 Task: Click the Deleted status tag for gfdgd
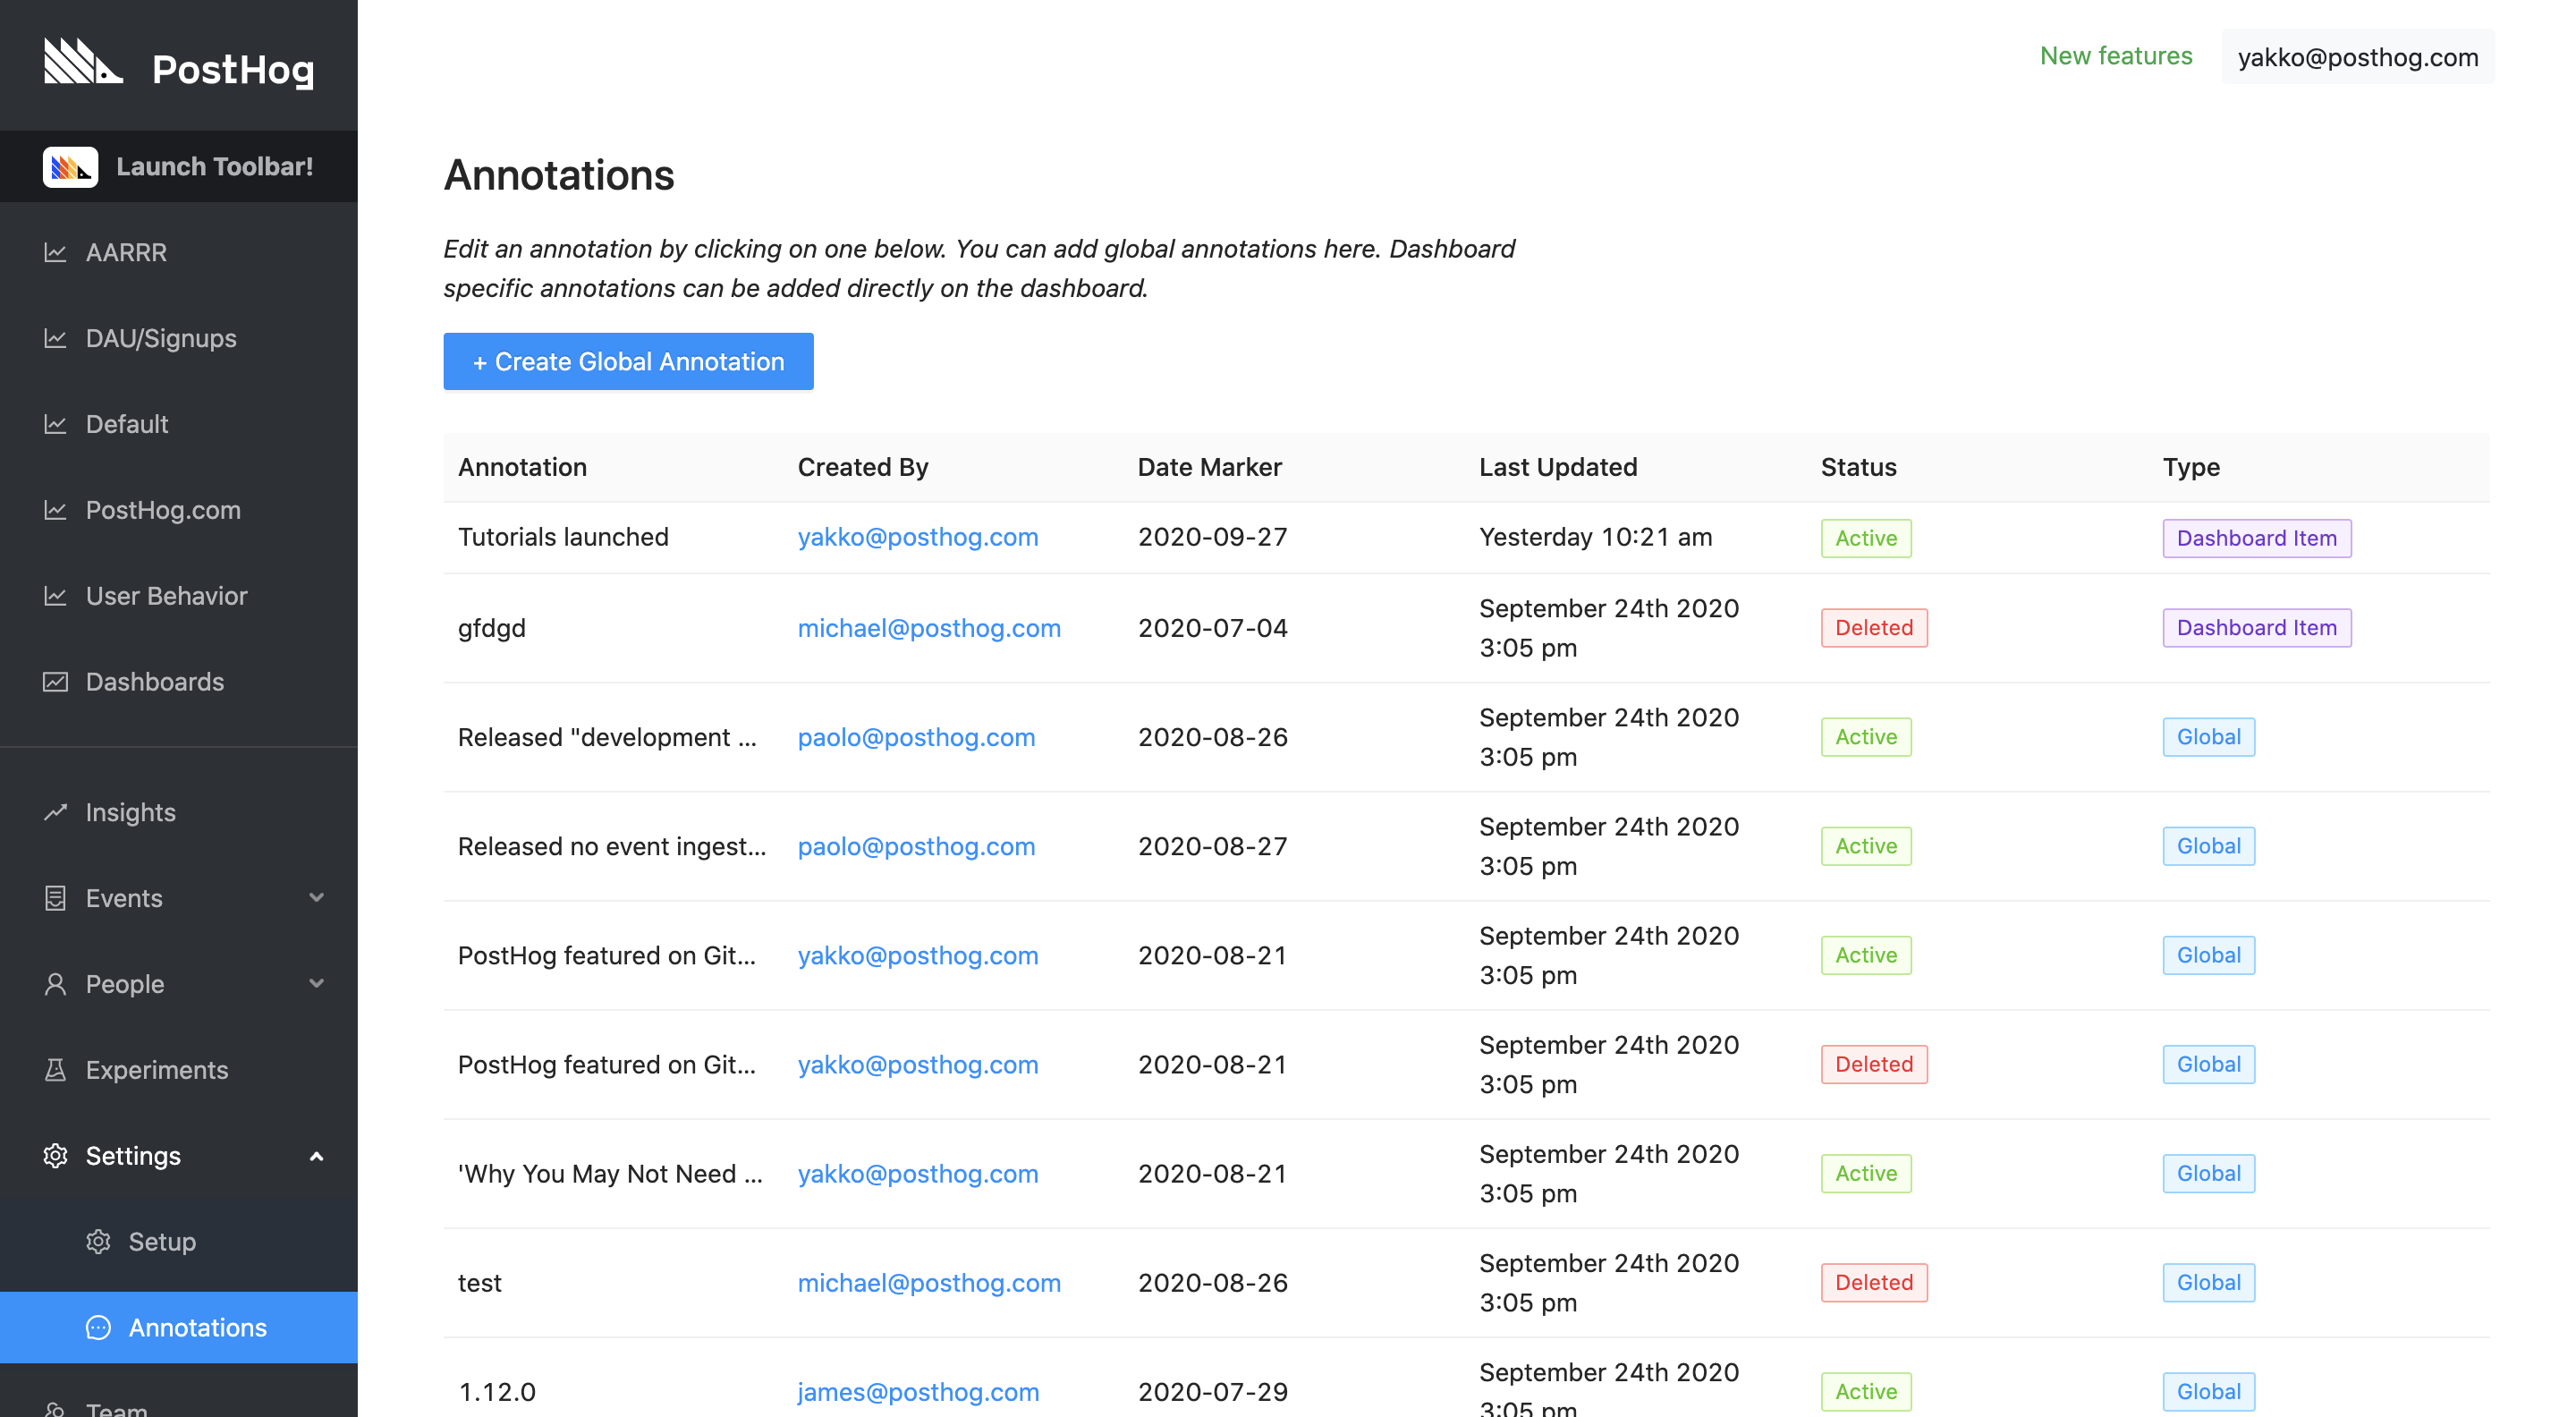[1873, 628]
